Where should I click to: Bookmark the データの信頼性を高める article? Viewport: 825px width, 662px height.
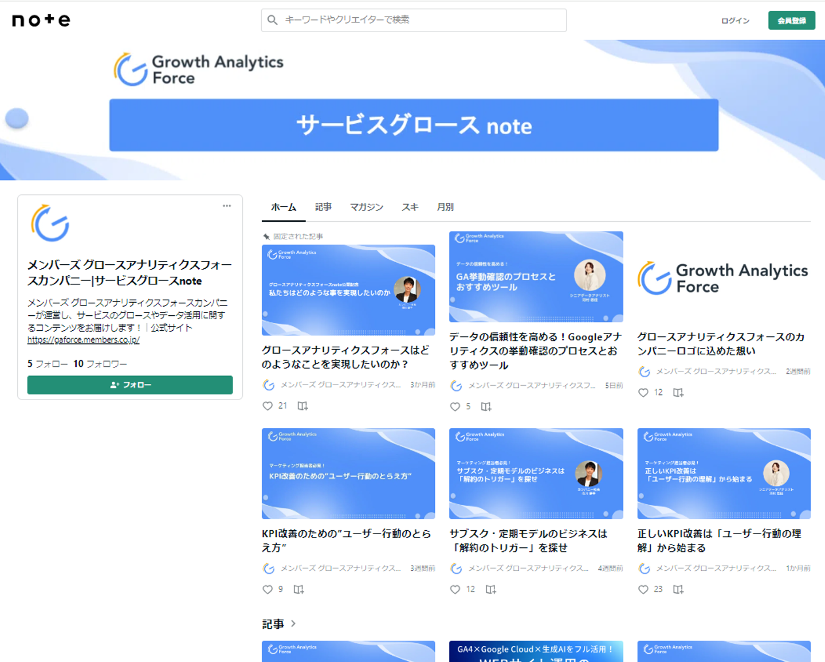(x=486, y=406)
